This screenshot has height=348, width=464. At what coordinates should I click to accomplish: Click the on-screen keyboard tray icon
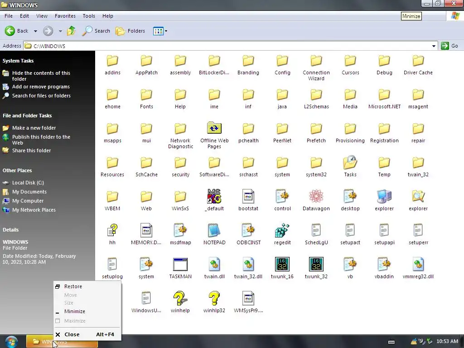pyautogui.click(x=391, y=342)
